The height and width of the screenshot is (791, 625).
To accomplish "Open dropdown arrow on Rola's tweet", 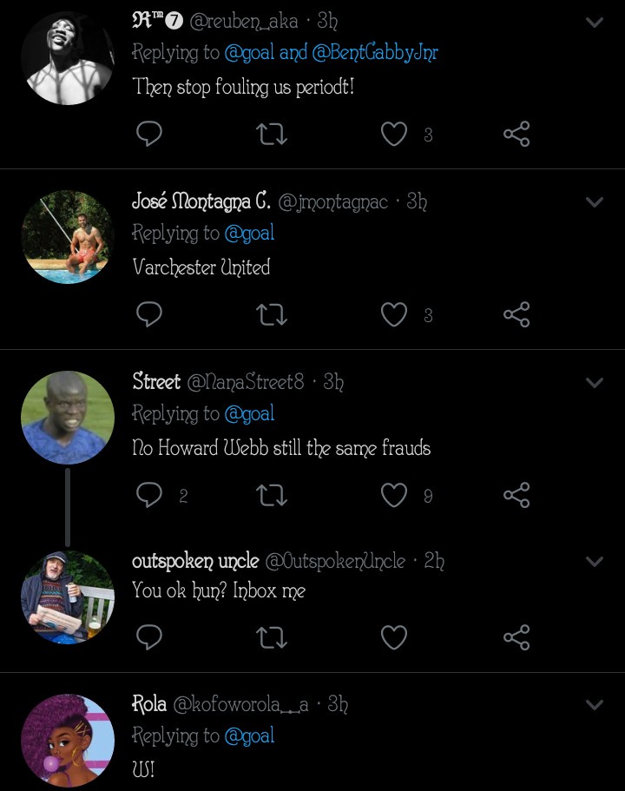I will 595,705.
